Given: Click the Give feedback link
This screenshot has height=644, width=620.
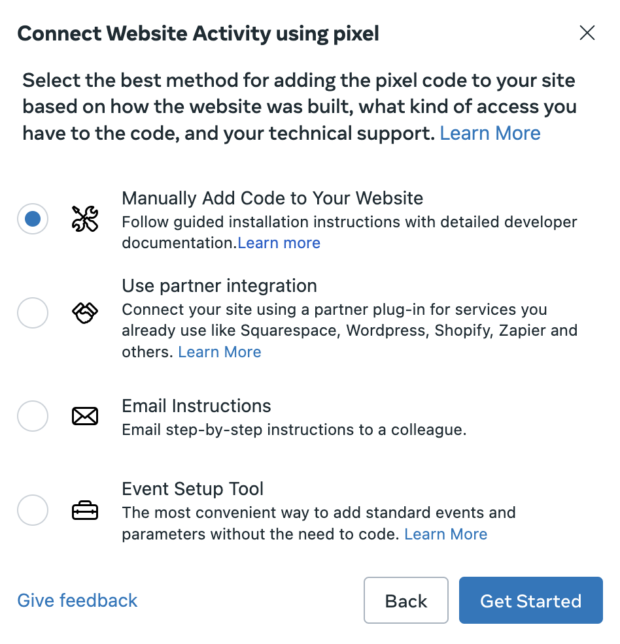Looking at the screenshot, I should pyautogui.click(x=77, y=600).
